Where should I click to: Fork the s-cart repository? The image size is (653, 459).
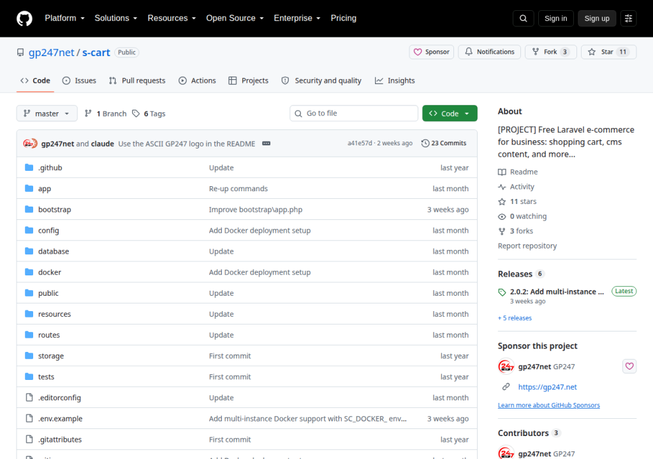click(x=550, y=52)
